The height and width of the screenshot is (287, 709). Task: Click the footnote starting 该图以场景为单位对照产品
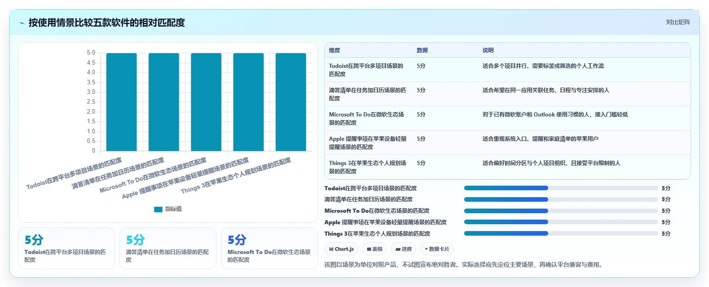coord(463,265)
